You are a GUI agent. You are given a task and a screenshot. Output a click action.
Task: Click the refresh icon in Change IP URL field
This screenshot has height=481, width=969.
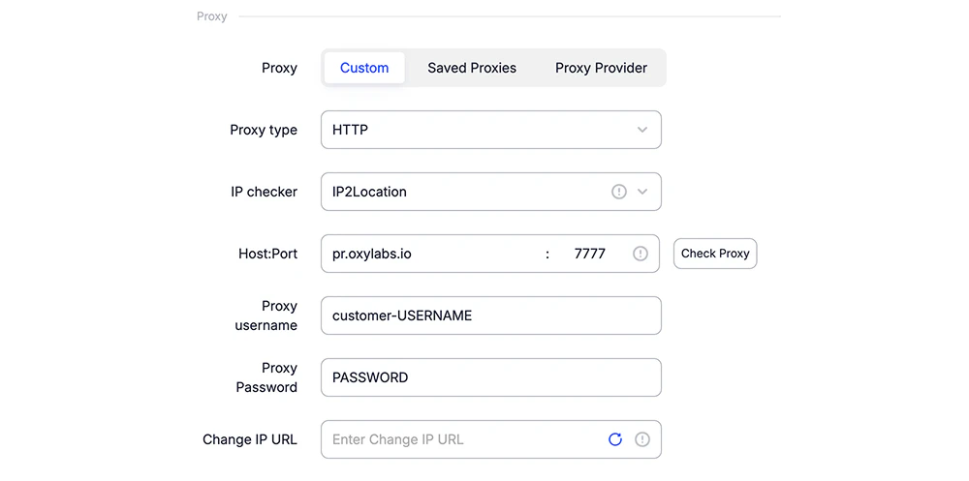[x=615, y=439]
